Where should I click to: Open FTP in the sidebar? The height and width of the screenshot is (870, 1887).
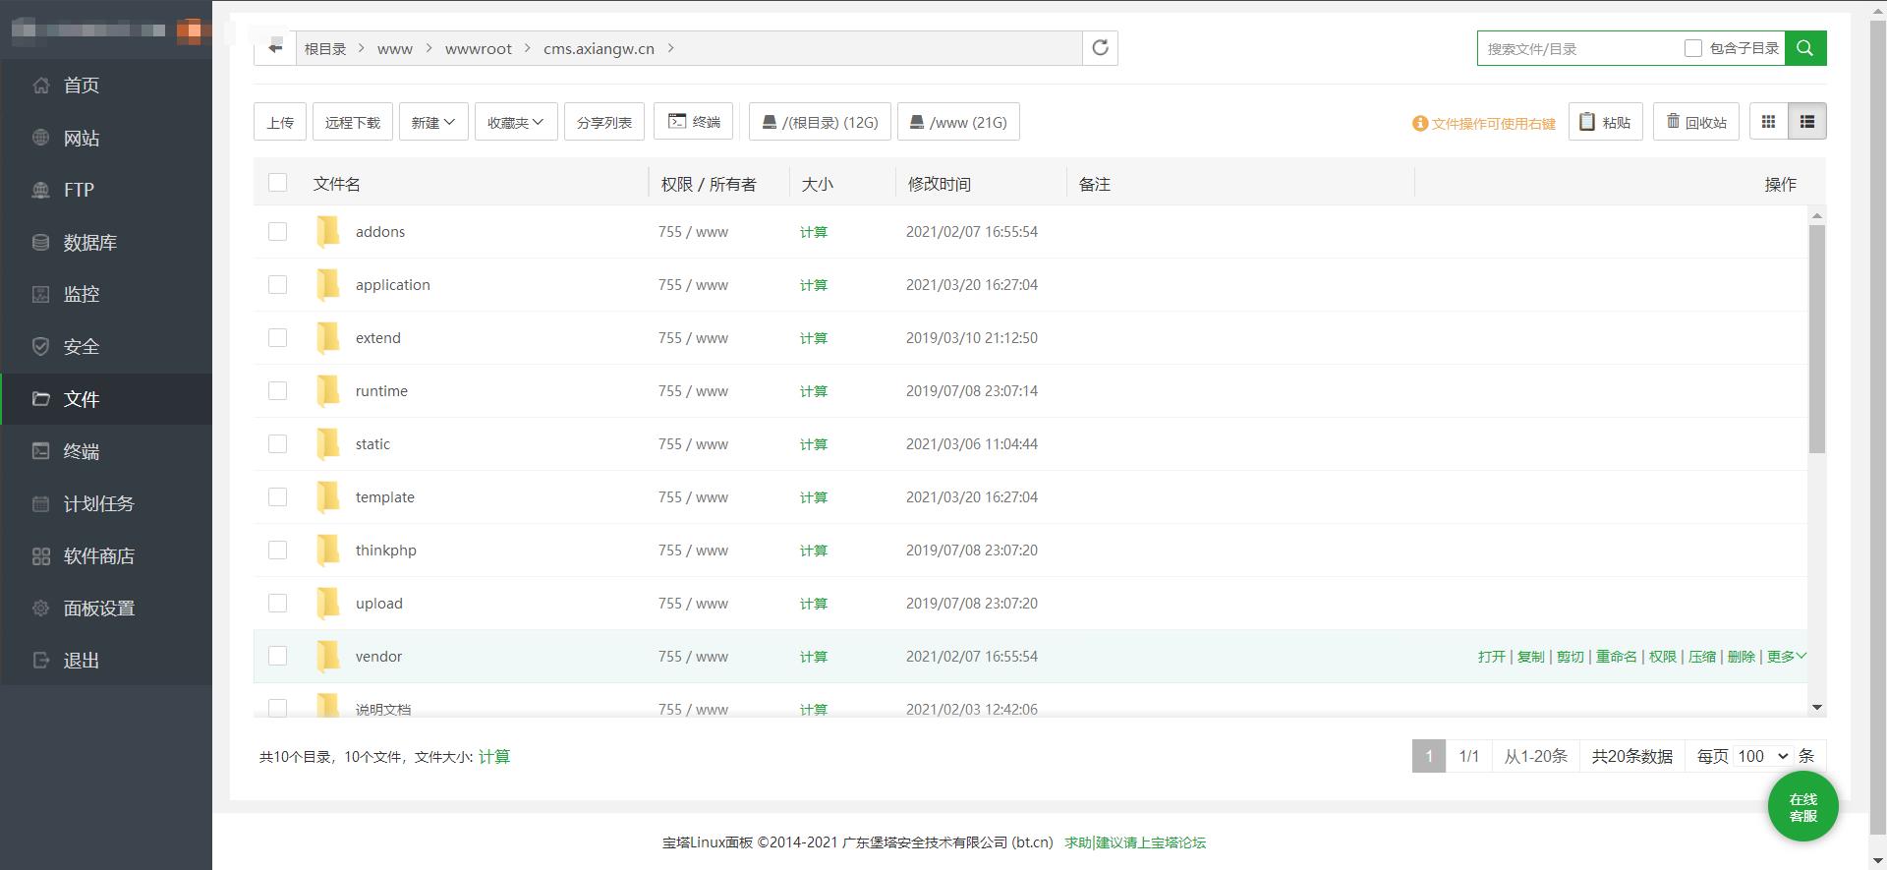click(106, 190)
